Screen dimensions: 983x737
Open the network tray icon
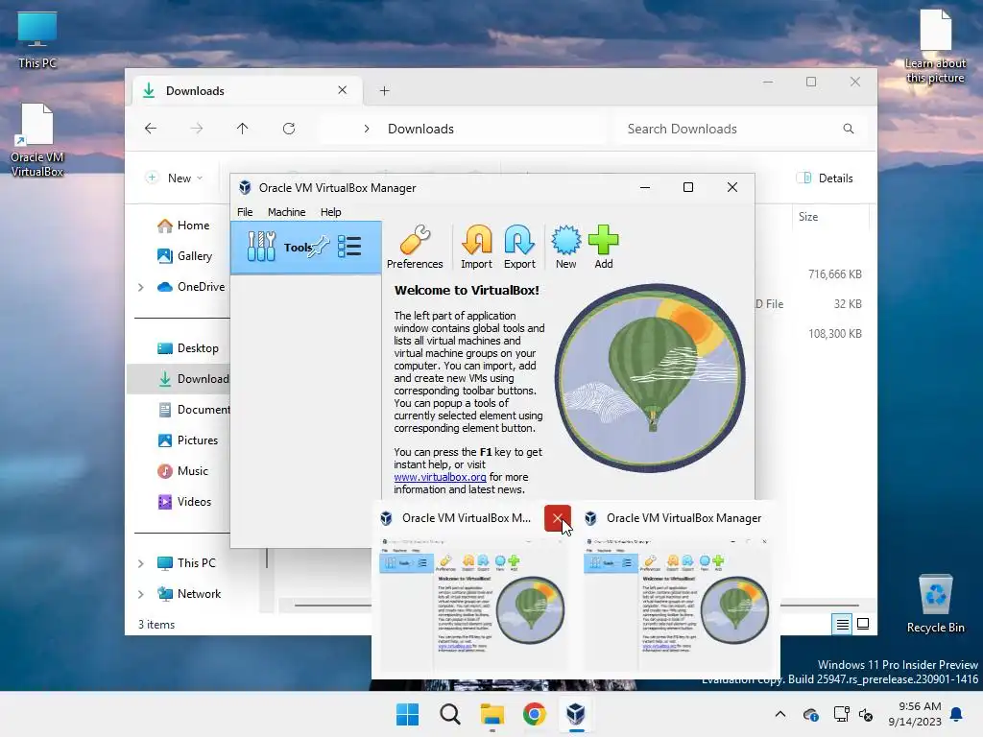(x=841, y=714)
